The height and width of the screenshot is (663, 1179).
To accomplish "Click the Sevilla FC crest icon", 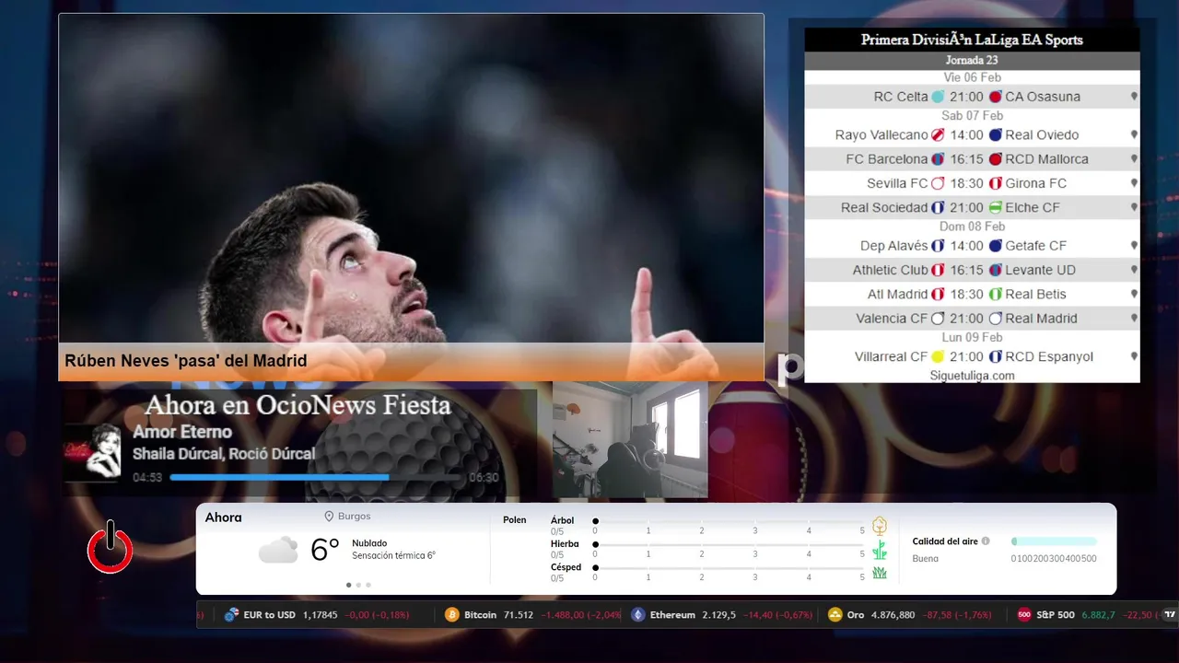I will tap(938, 183).
